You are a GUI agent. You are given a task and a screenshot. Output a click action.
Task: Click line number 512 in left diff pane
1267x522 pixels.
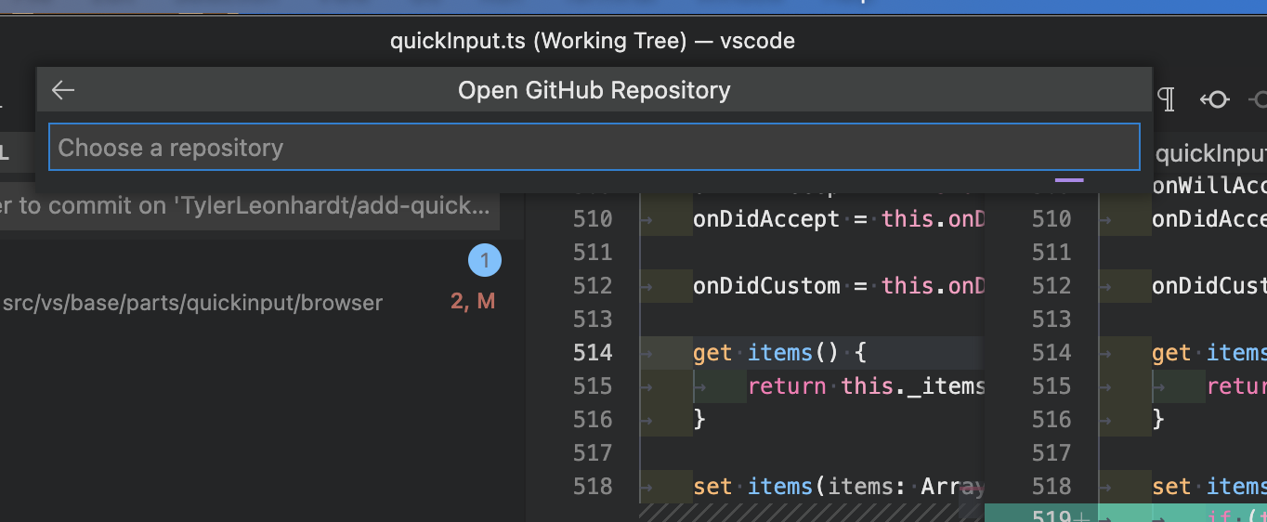593,286
